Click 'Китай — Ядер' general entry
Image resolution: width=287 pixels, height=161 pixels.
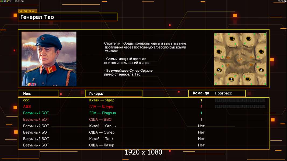pyautogui.click(x=102, y=100)
